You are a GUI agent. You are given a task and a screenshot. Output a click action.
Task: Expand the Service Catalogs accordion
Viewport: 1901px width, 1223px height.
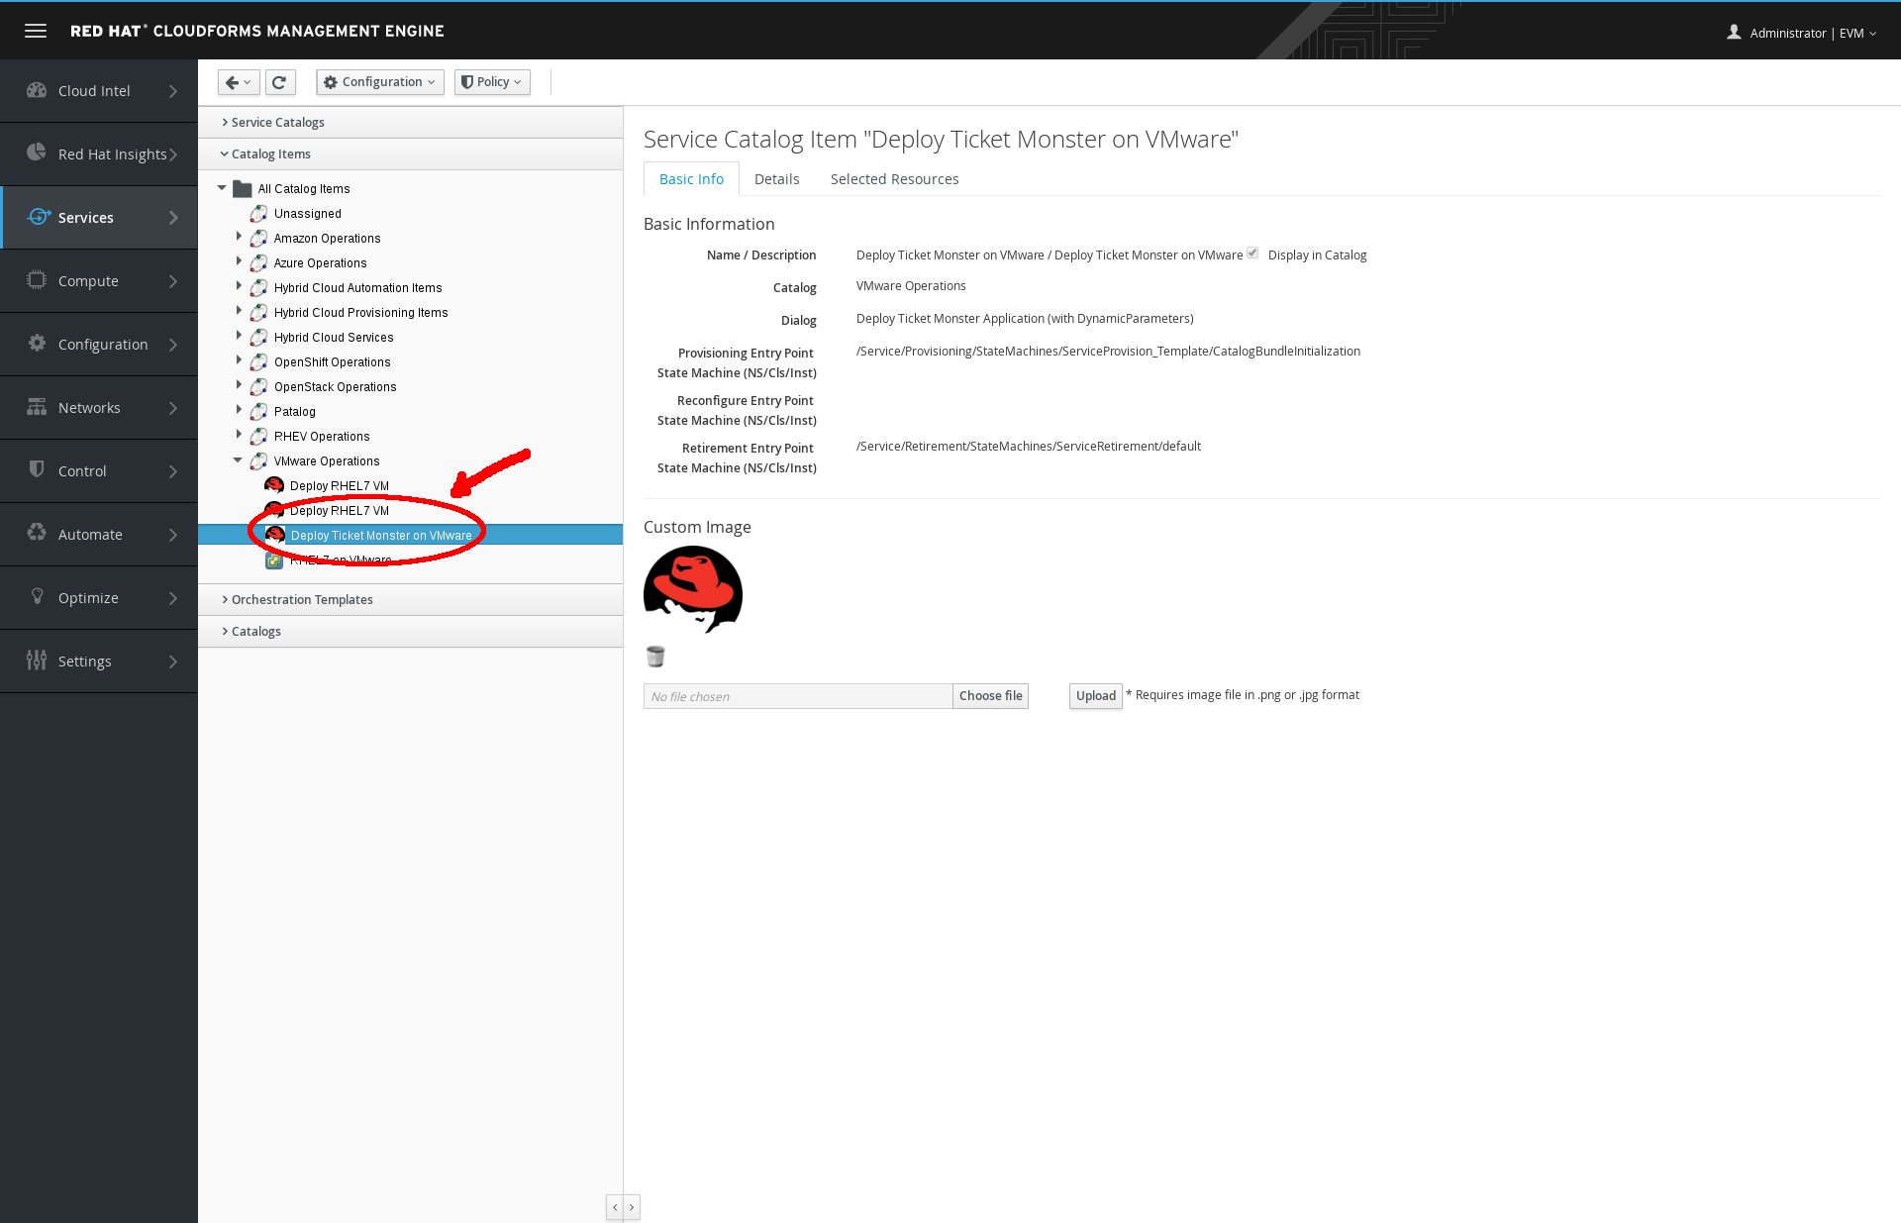(x=411, y=122)
